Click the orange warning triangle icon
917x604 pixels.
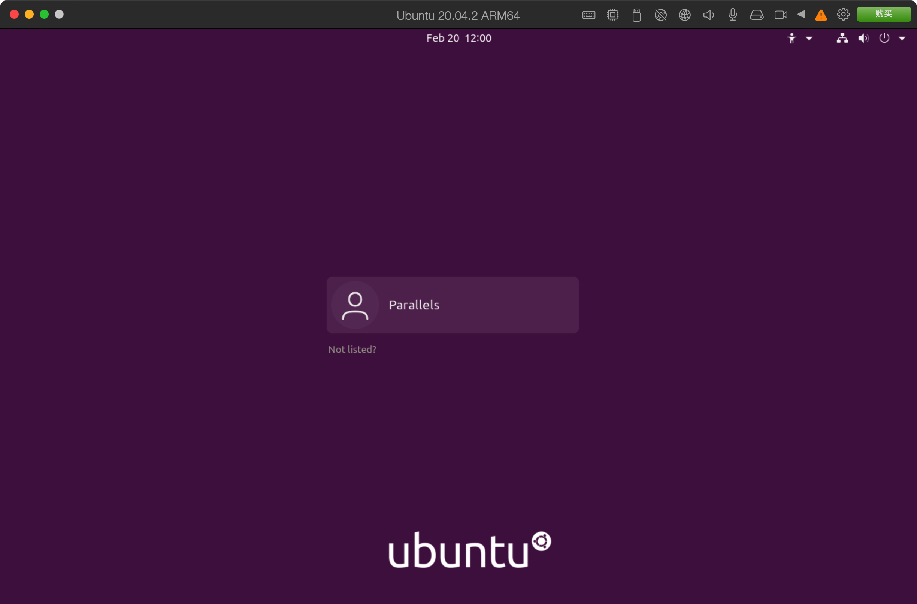[x=821, y=15]
